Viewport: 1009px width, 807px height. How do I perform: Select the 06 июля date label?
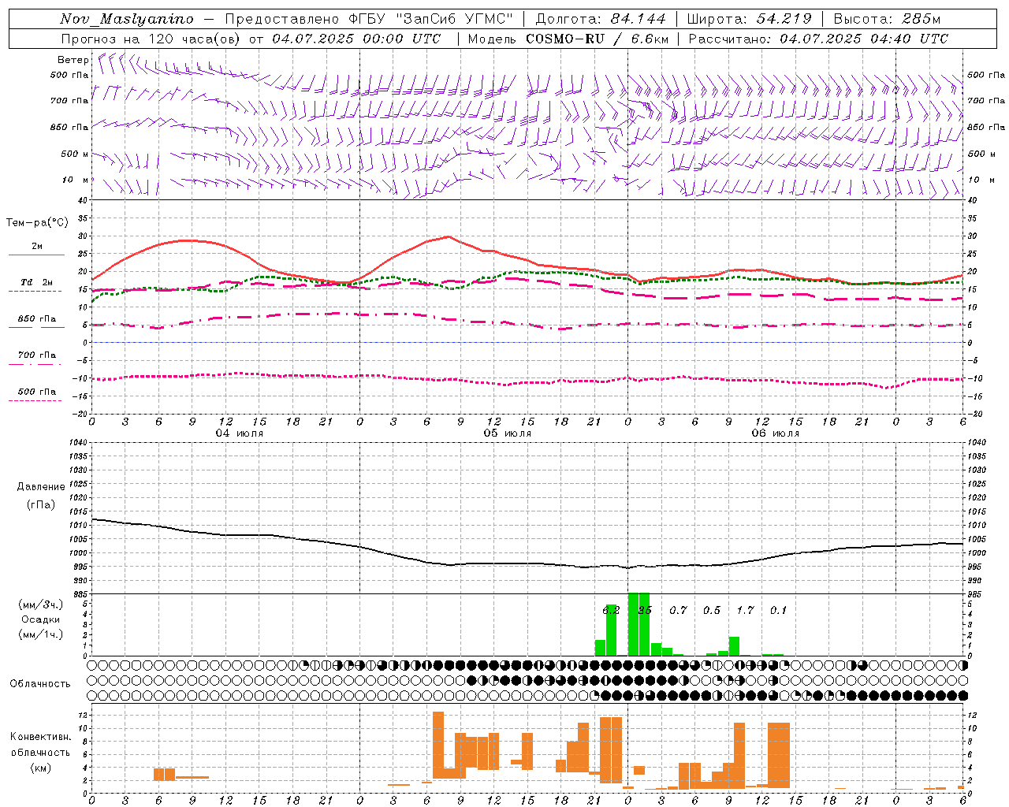tap(776, 433)
